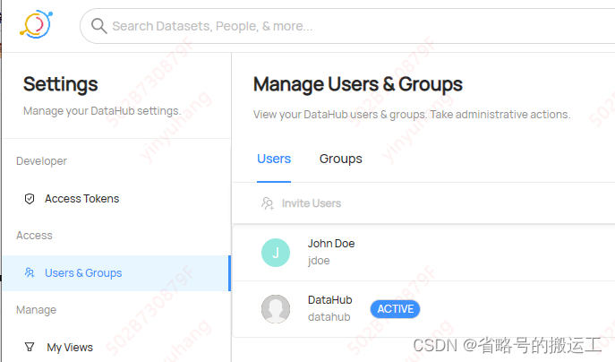This screenshot has height=362, width=615.
Task: Open My Views settings
Action: 70,347
